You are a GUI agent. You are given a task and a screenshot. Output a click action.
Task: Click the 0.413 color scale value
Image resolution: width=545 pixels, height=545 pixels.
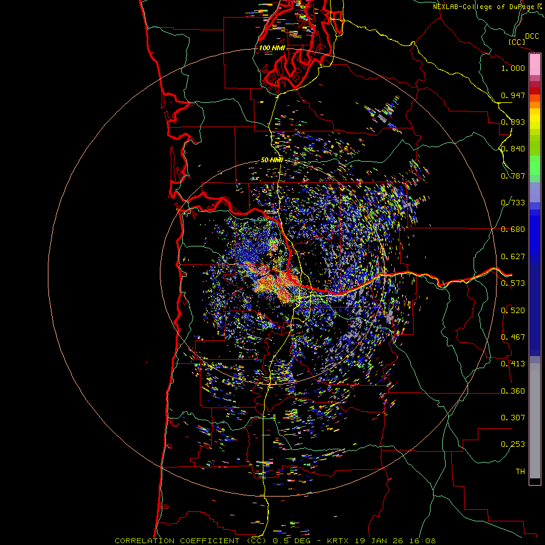pyautogui.click(x=513, y=364)
